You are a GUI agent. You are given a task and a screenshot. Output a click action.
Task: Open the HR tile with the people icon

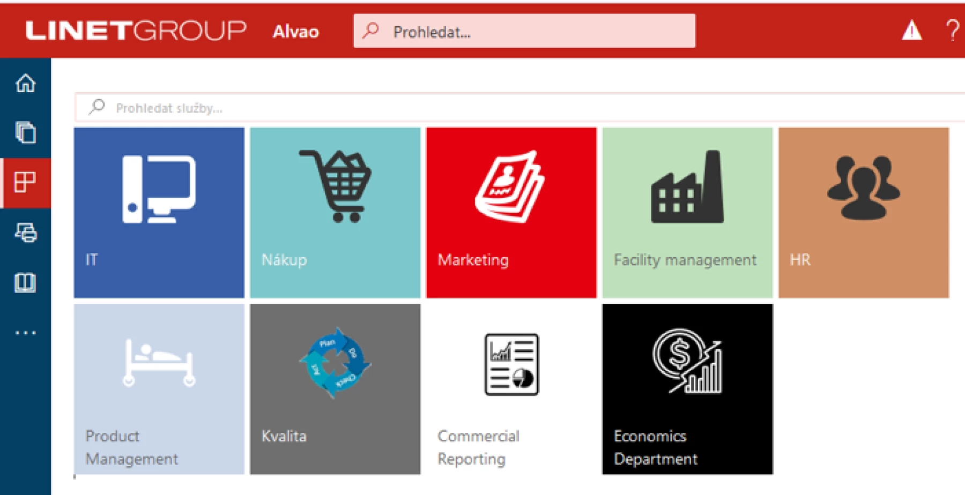tap(863, 212)
